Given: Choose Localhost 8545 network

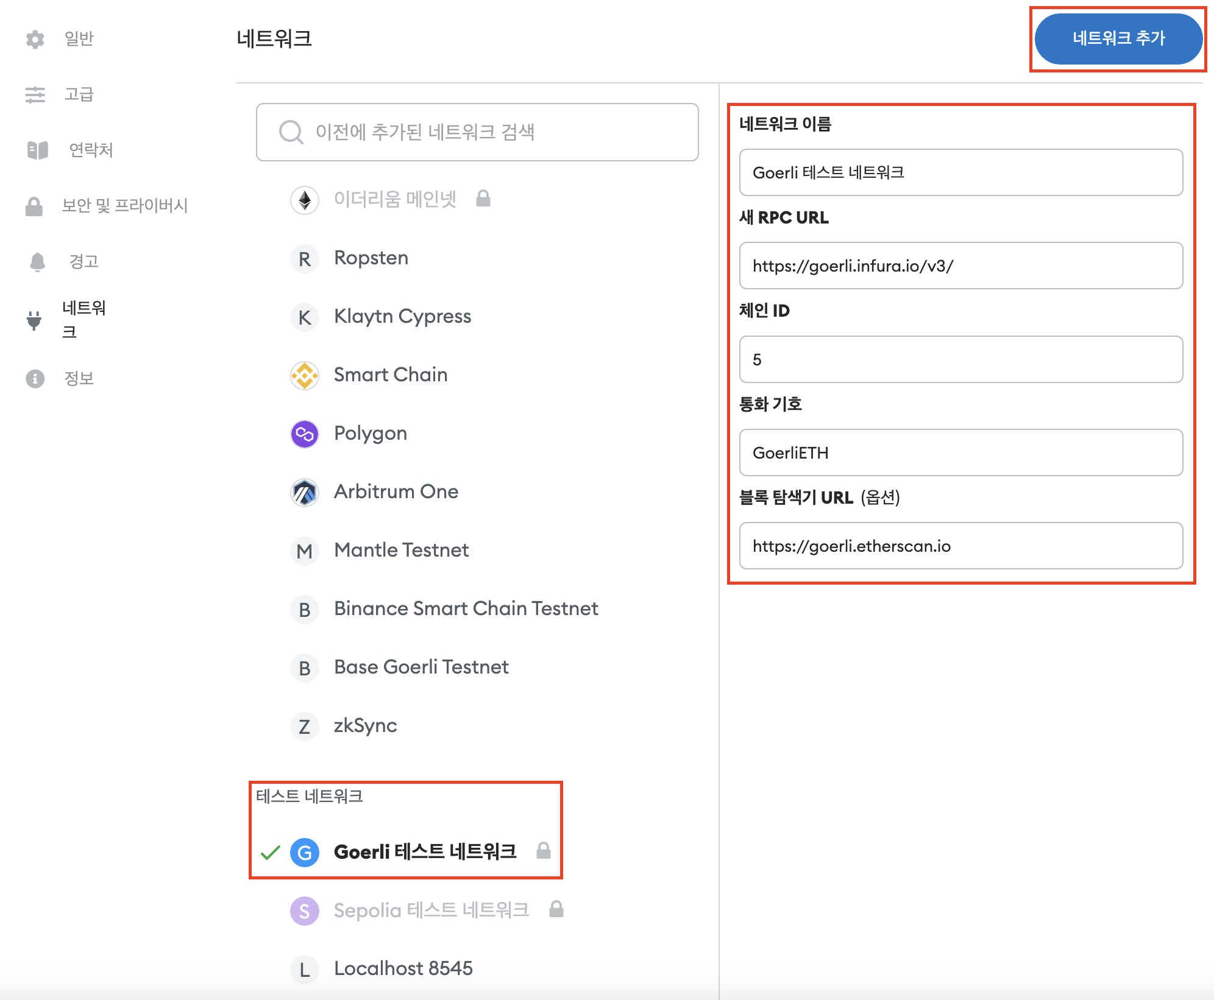Looking at the screenshot, I should (x=403, y=968).
